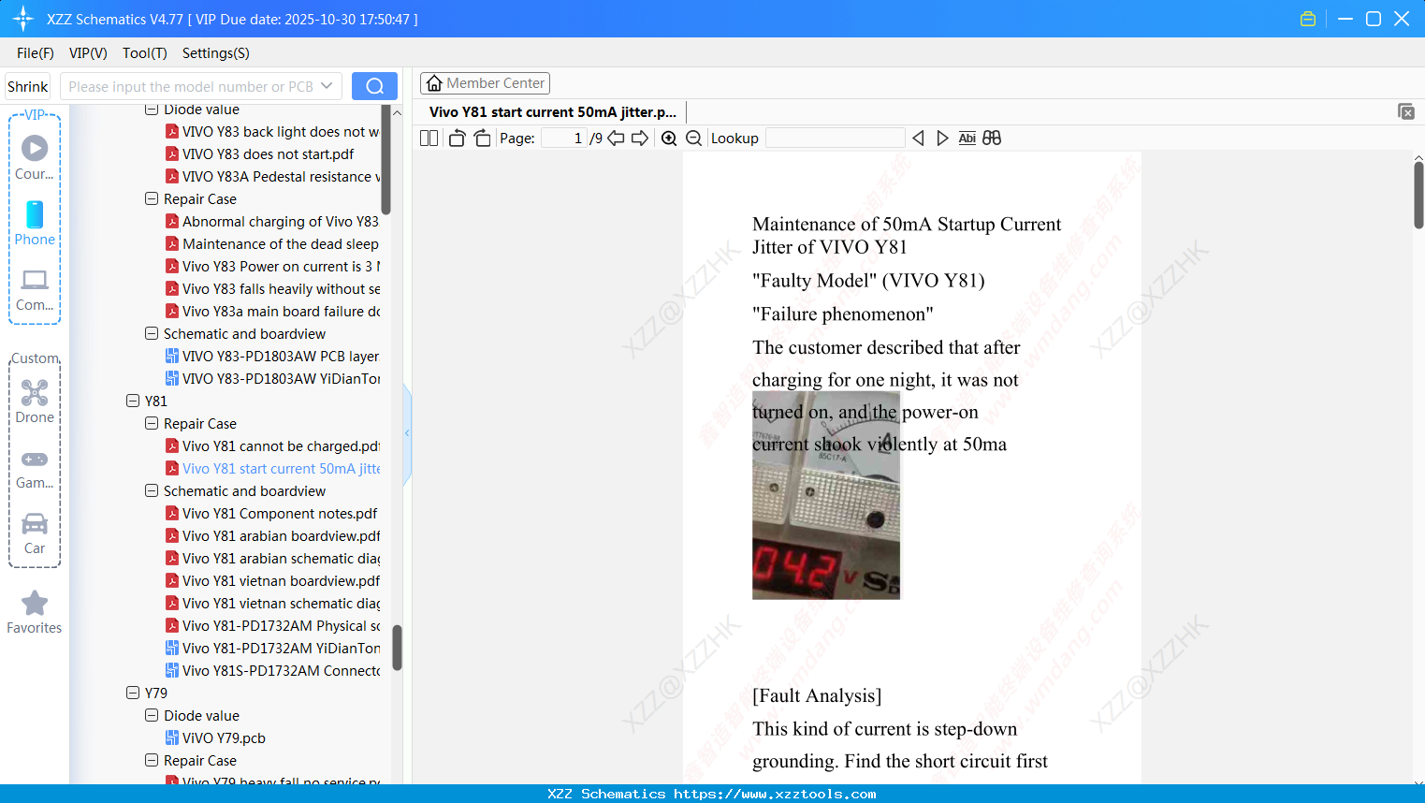Collapse the Y81 tree node
1425x803 pixels.
click(133, 401)
